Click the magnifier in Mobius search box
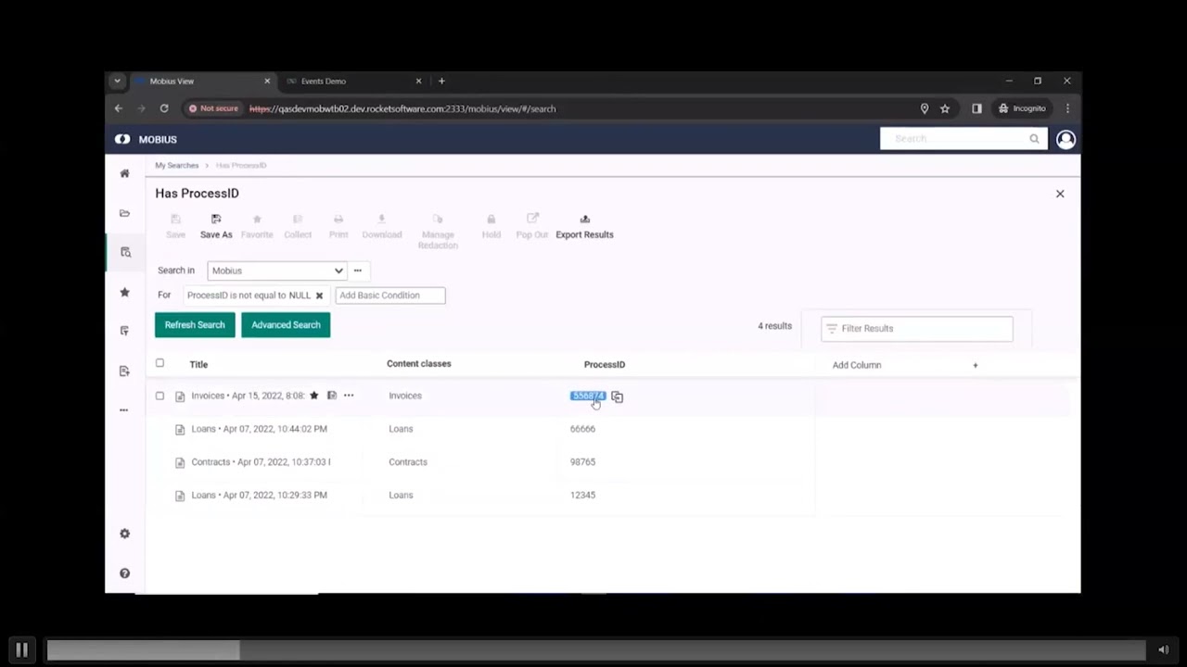Viewport: 1187px width, 667px height. pyautogui.click(x=1034, y=139)
